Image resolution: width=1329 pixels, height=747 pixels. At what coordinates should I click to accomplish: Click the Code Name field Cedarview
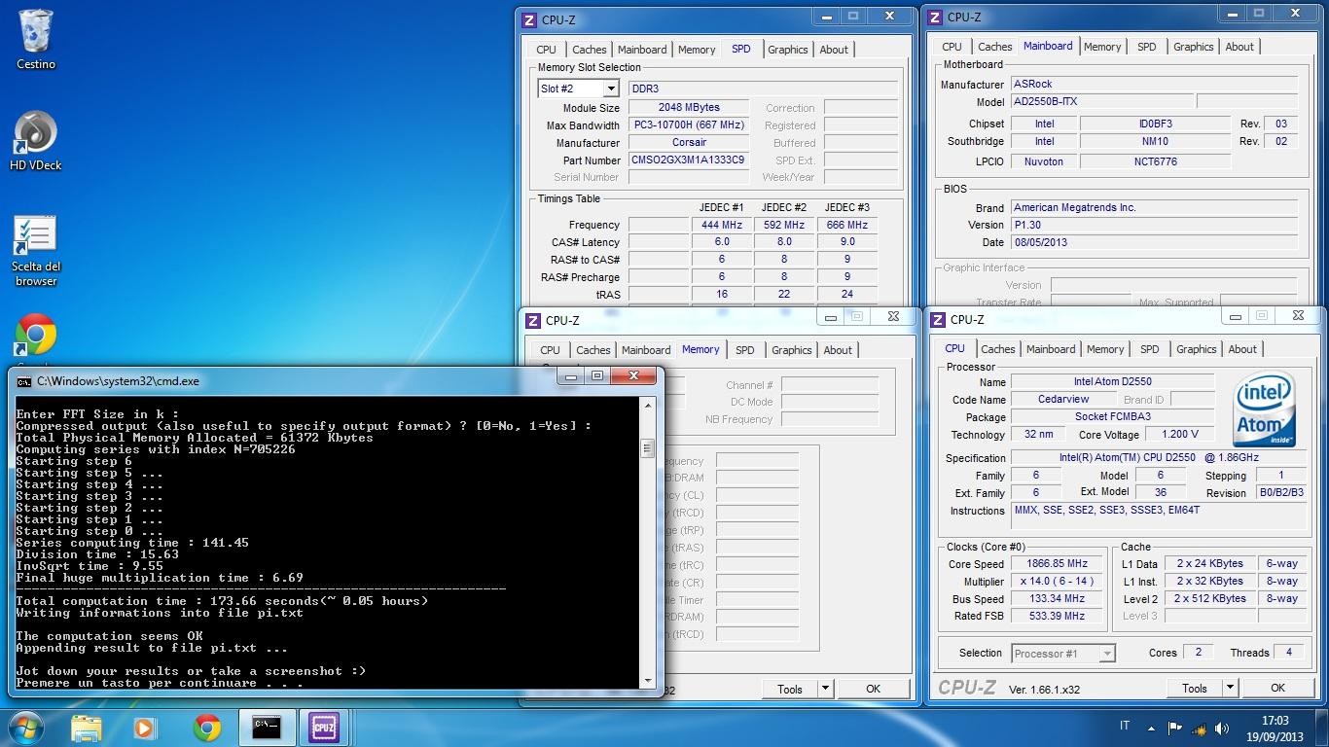(x=1063, y=400)
